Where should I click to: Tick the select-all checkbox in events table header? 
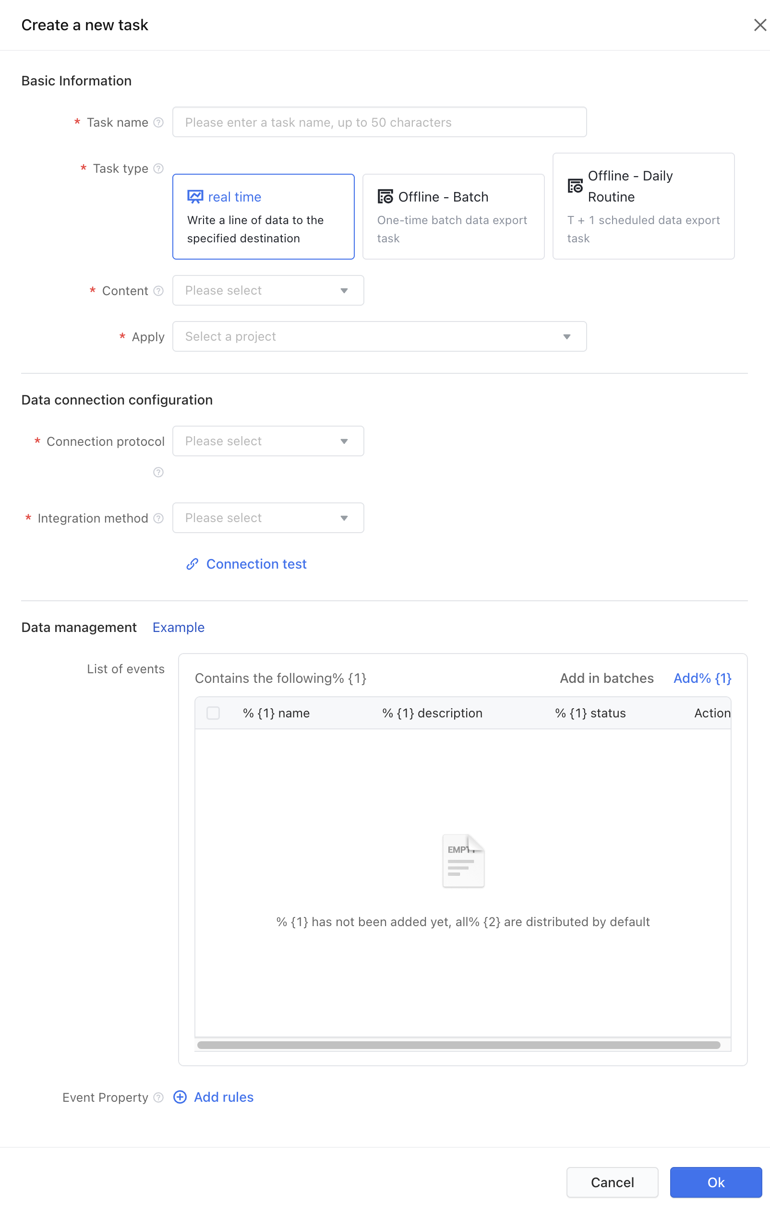point(213,713)
